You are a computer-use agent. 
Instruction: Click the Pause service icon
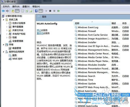click(x=54, y=11)
